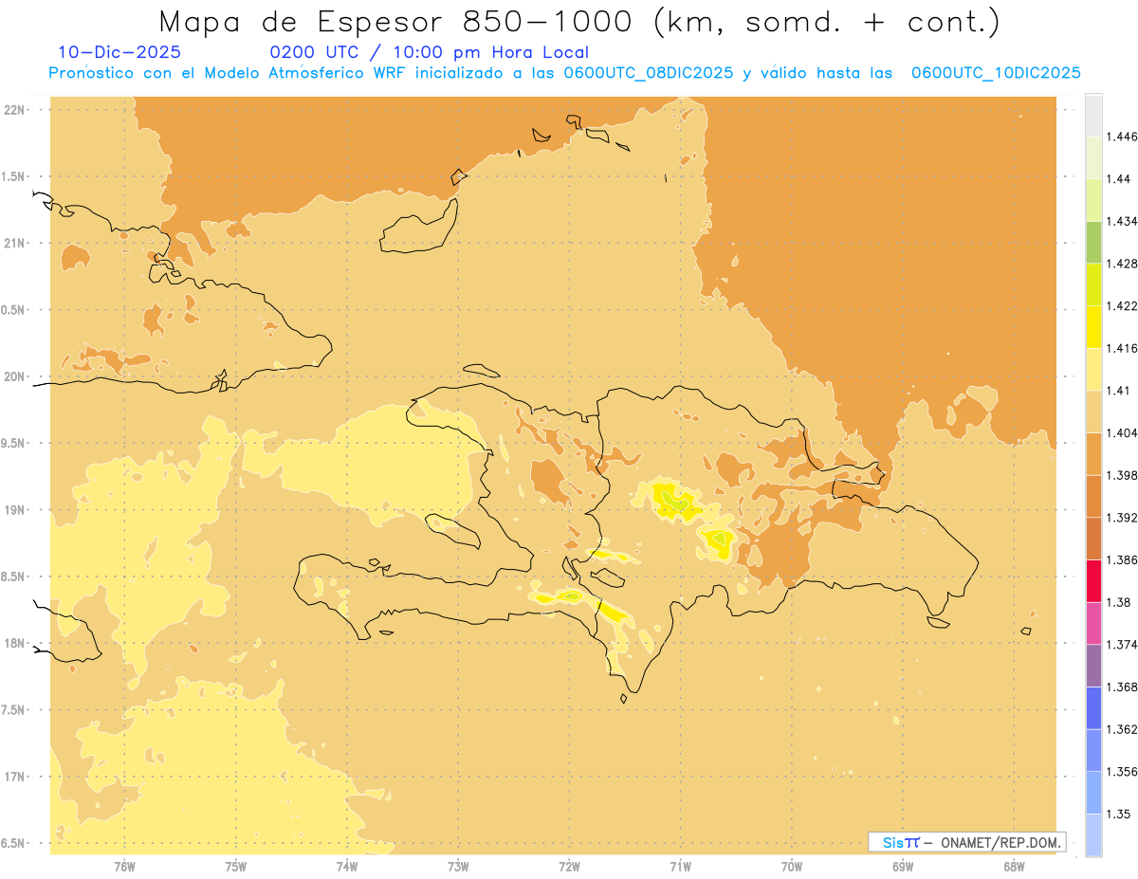Viewport: 1138px width, 879px height.
Task: Select the blue colorbar segment above 1.362
Action: [x=1093, y=708]
